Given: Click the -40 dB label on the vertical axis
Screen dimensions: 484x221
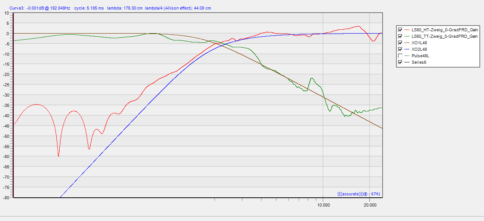Looking at the screenshot, I should (x=5, y=116).
